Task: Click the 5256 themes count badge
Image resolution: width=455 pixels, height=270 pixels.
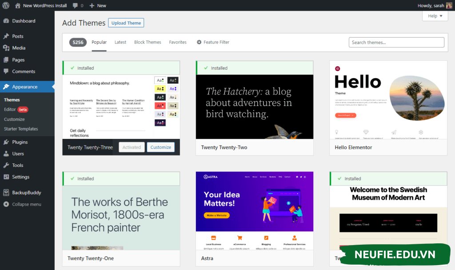Action: 78,42
